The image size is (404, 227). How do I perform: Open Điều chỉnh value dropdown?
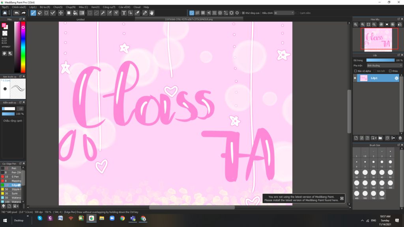pos(284,13)
